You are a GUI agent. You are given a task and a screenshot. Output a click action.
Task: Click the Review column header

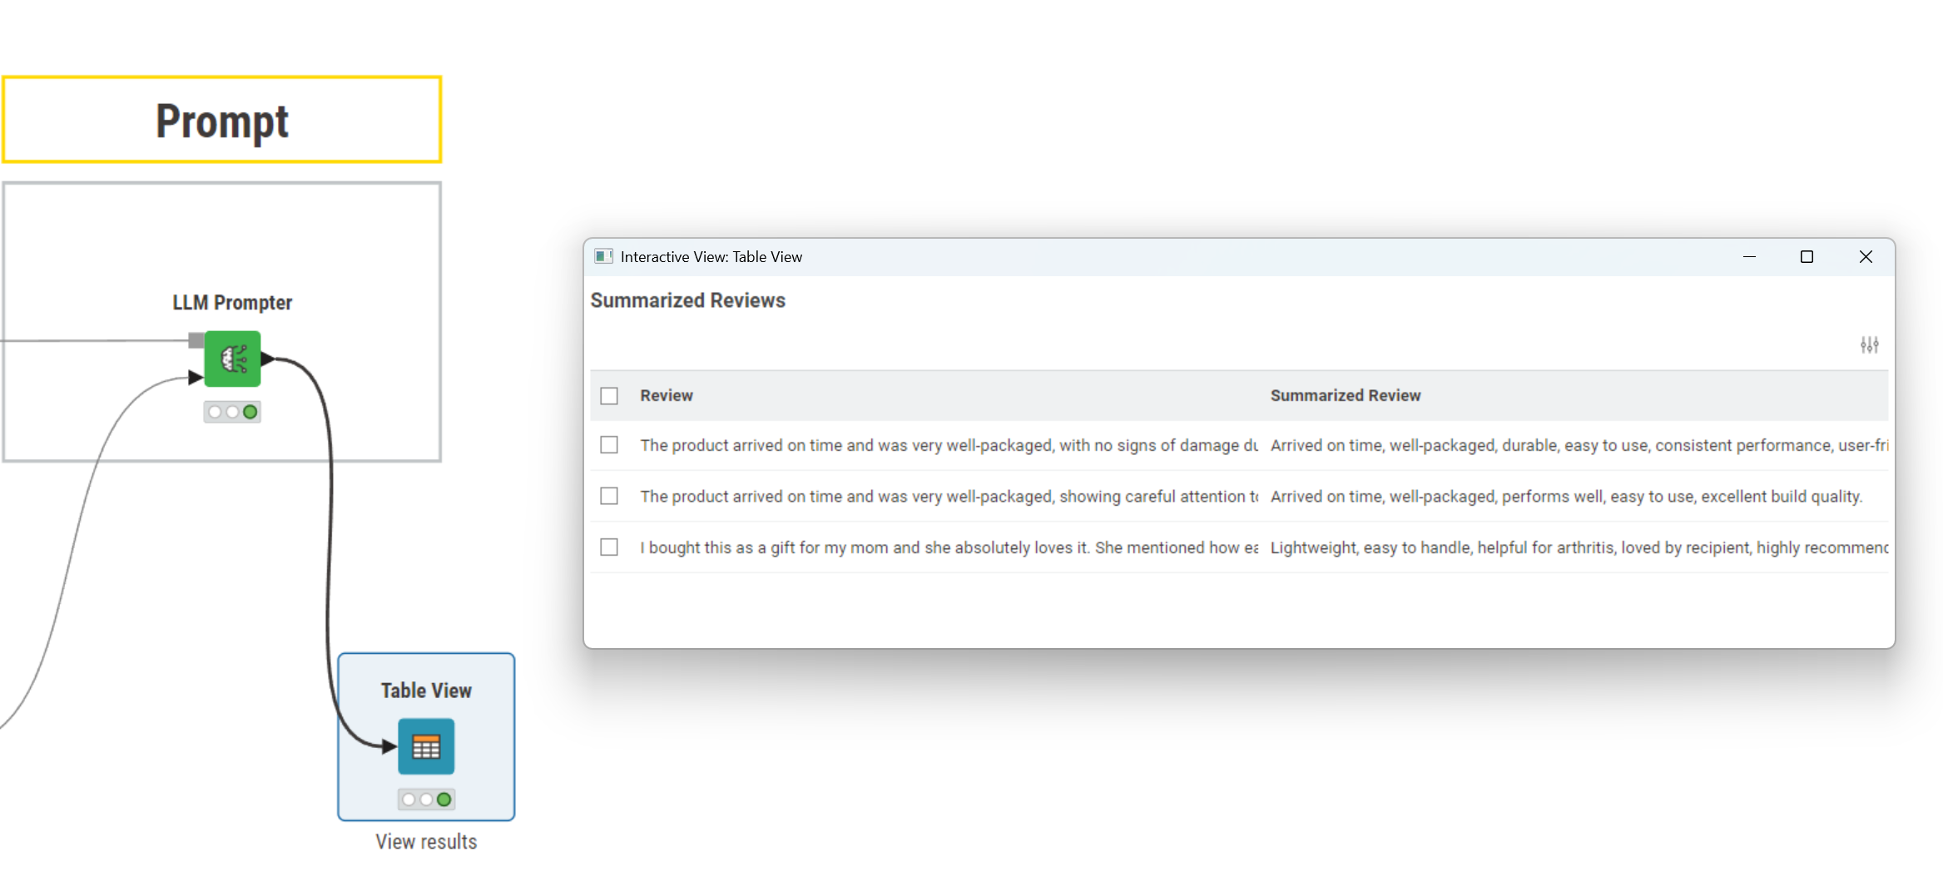click(666, 396)
